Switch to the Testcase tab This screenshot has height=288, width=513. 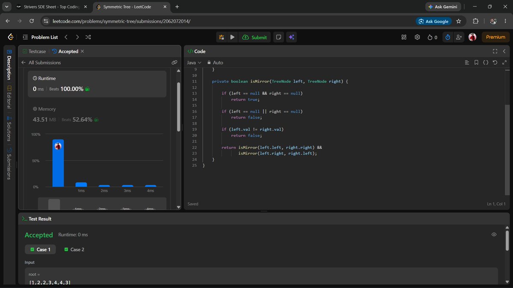tap(34, 51)
